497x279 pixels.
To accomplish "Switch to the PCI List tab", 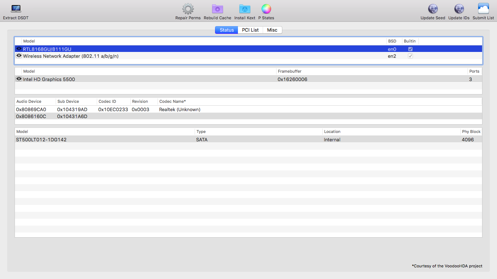I will click(250, 30).
